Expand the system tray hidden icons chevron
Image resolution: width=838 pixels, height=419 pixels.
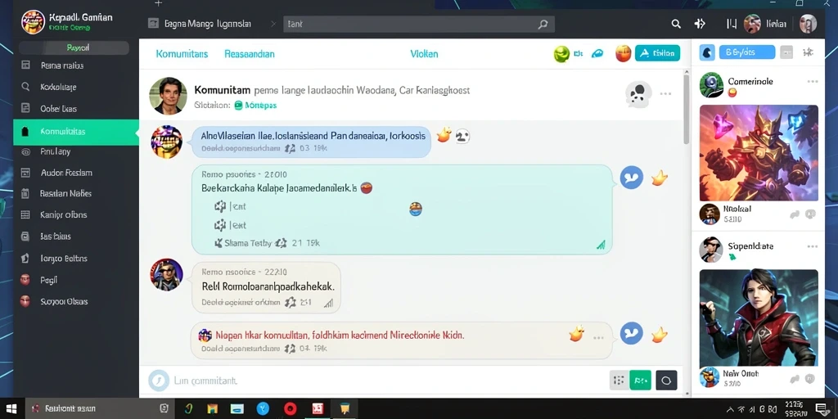731,409
